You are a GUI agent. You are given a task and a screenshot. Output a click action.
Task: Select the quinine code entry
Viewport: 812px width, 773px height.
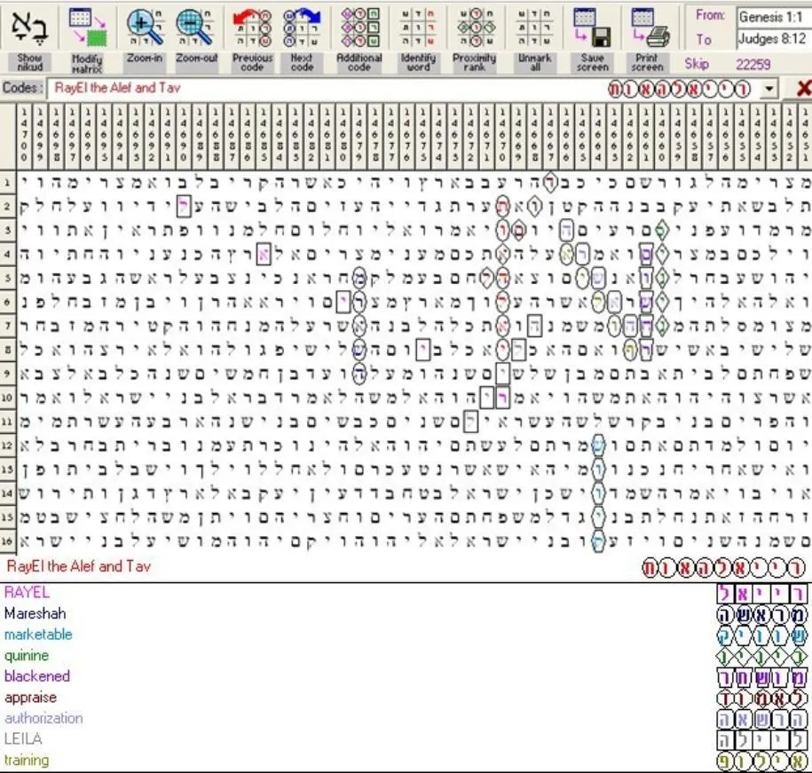(x=27, y=656)
